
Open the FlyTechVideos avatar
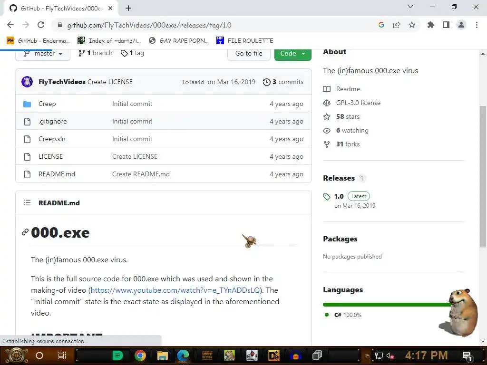click(27, 82)
